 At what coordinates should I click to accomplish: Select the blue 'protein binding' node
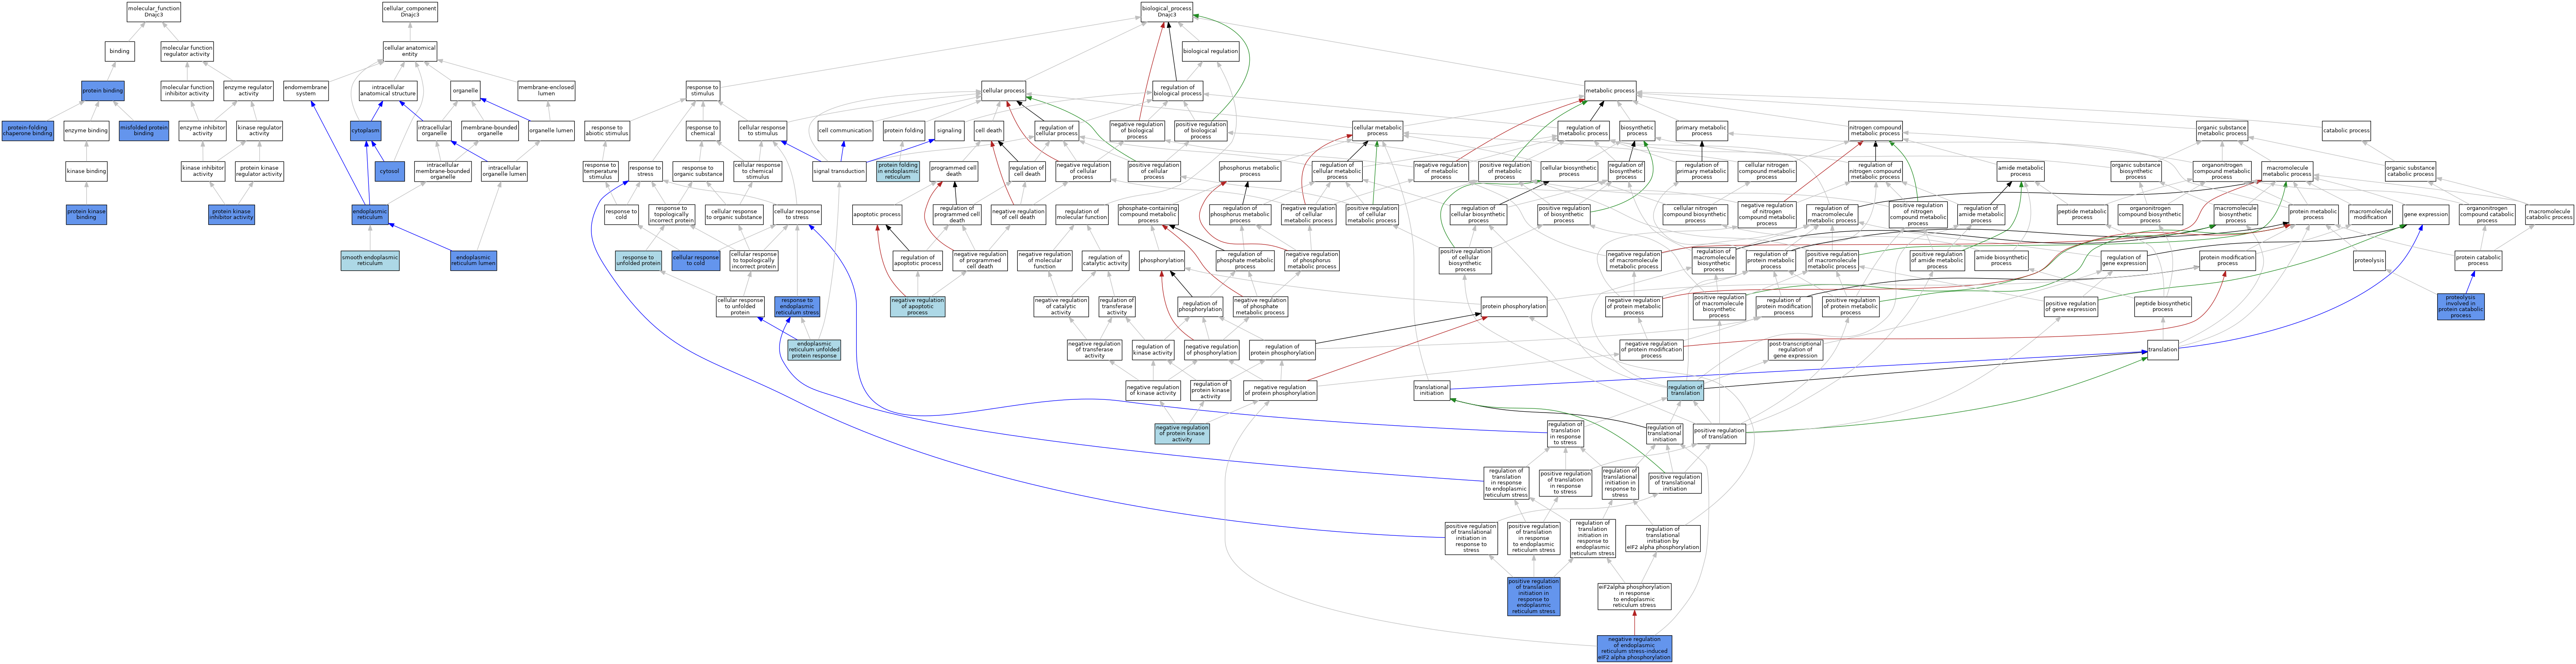(x=103, y=90)
